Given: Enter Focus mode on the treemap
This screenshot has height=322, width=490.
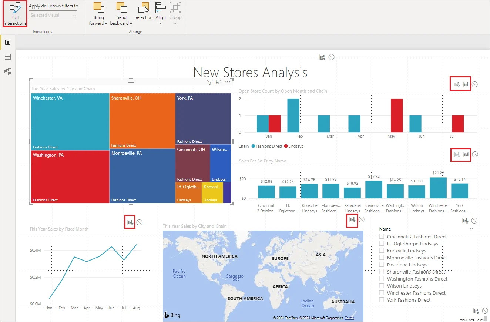Looking at the screenshot, I should point(219,82).
